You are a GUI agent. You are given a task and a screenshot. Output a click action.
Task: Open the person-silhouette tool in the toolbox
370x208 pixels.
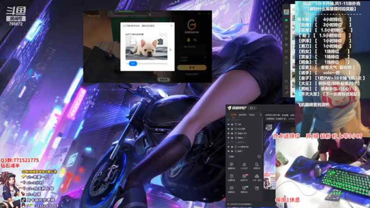(257, 165)
